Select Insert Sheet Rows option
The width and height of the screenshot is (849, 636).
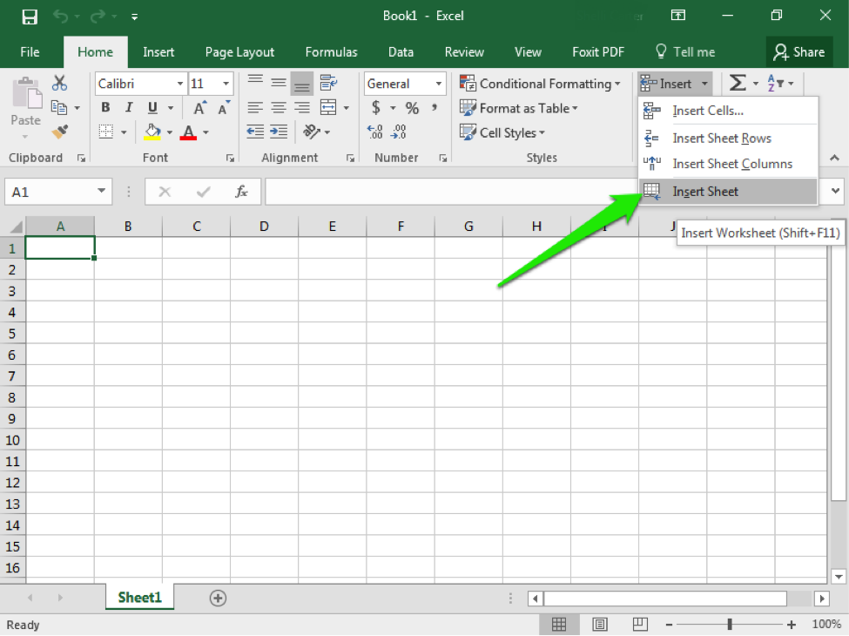click(x=721, y=138)
